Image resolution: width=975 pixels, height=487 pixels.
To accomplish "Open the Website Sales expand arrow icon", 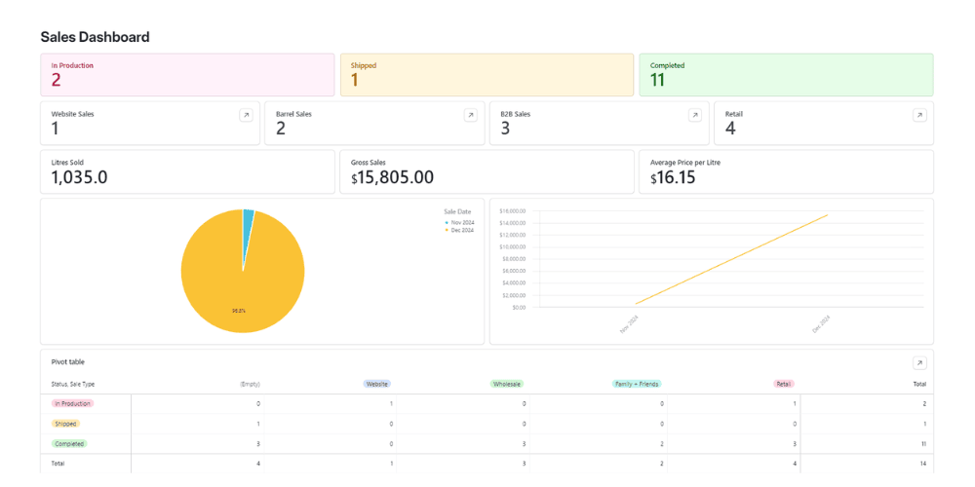I will click(x=246, y=115).
